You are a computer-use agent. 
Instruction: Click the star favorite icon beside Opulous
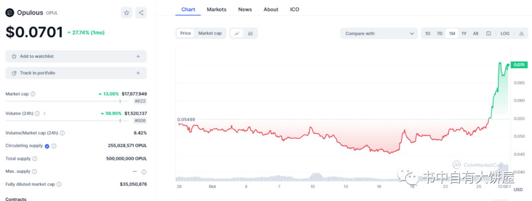coord(127,13)
